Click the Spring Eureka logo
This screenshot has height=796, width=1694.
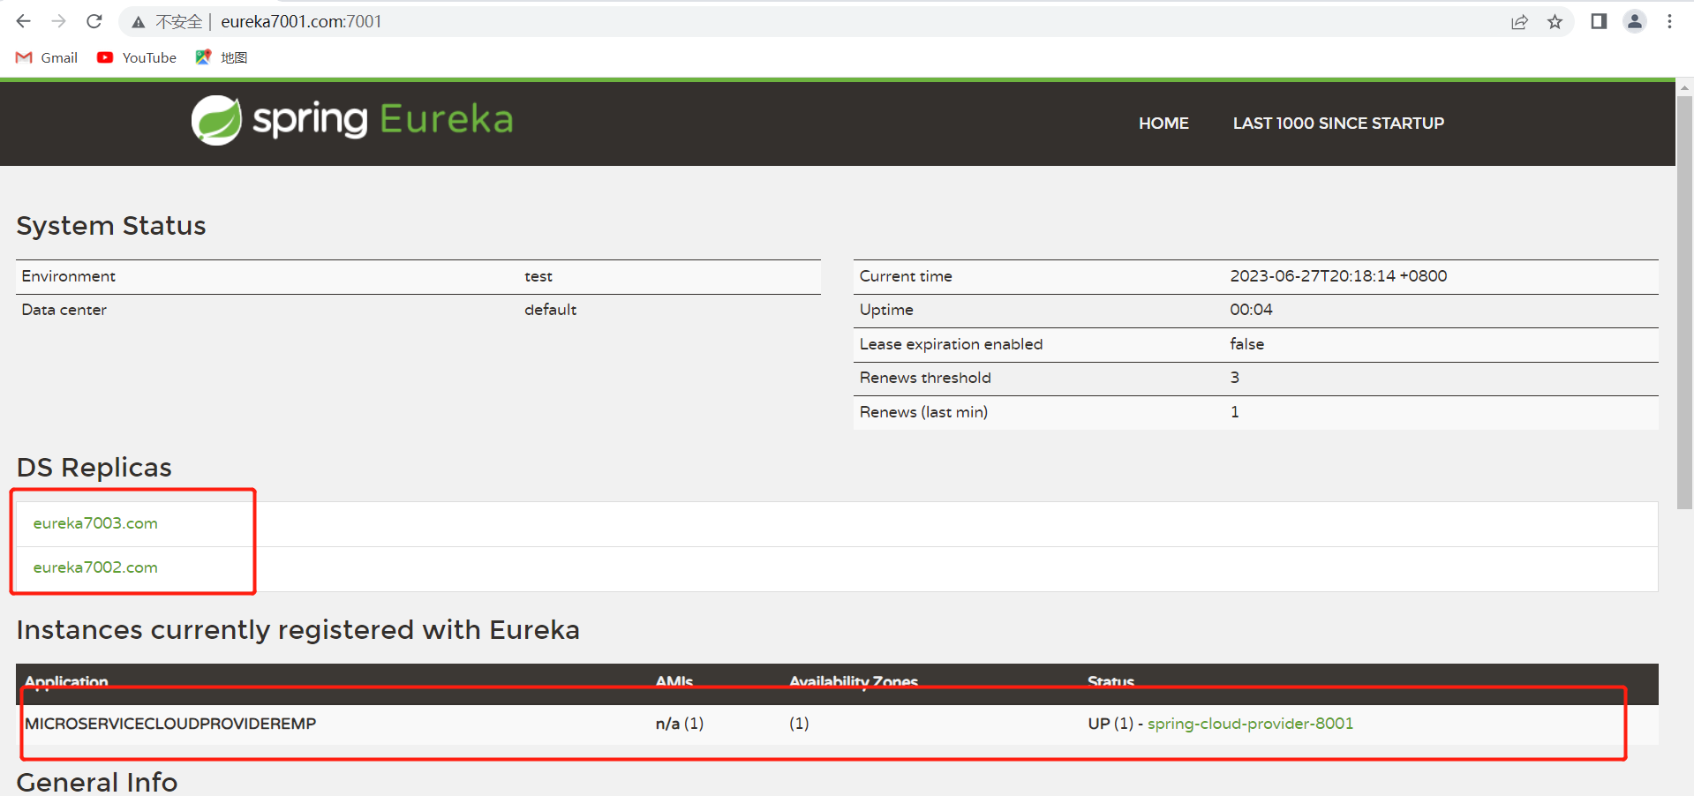(x=352, y=120)
